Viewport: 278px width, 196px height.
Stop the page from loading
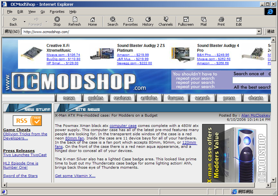click(x=57, y=22)
